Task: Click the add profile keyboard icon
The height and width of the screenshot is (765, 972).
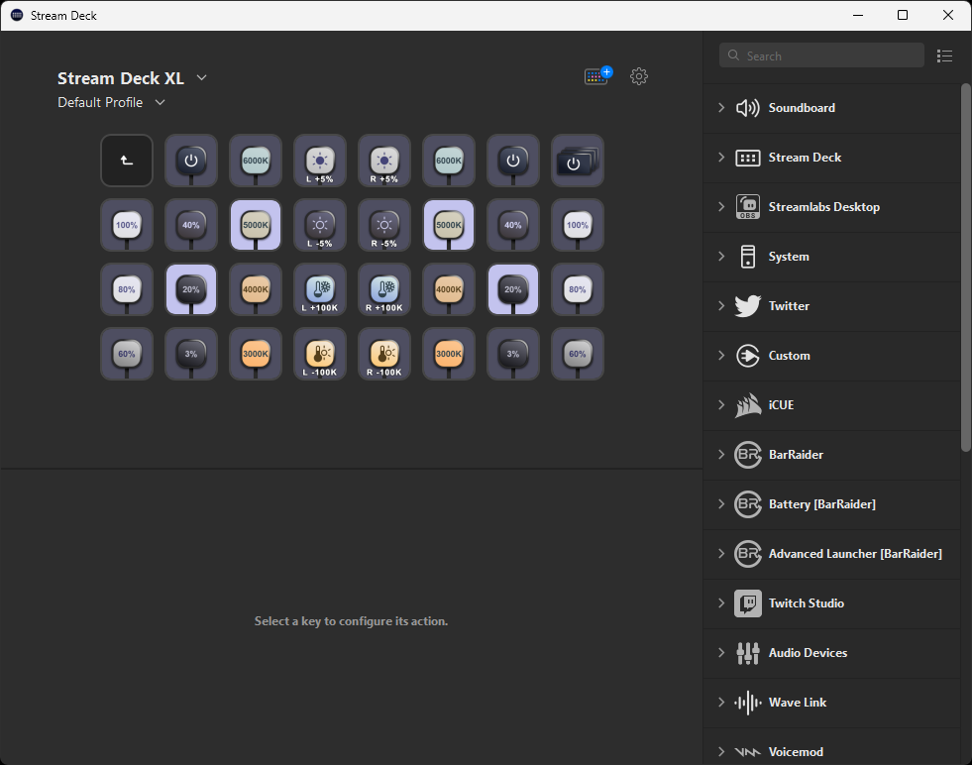Action: [x=597, y=75]
